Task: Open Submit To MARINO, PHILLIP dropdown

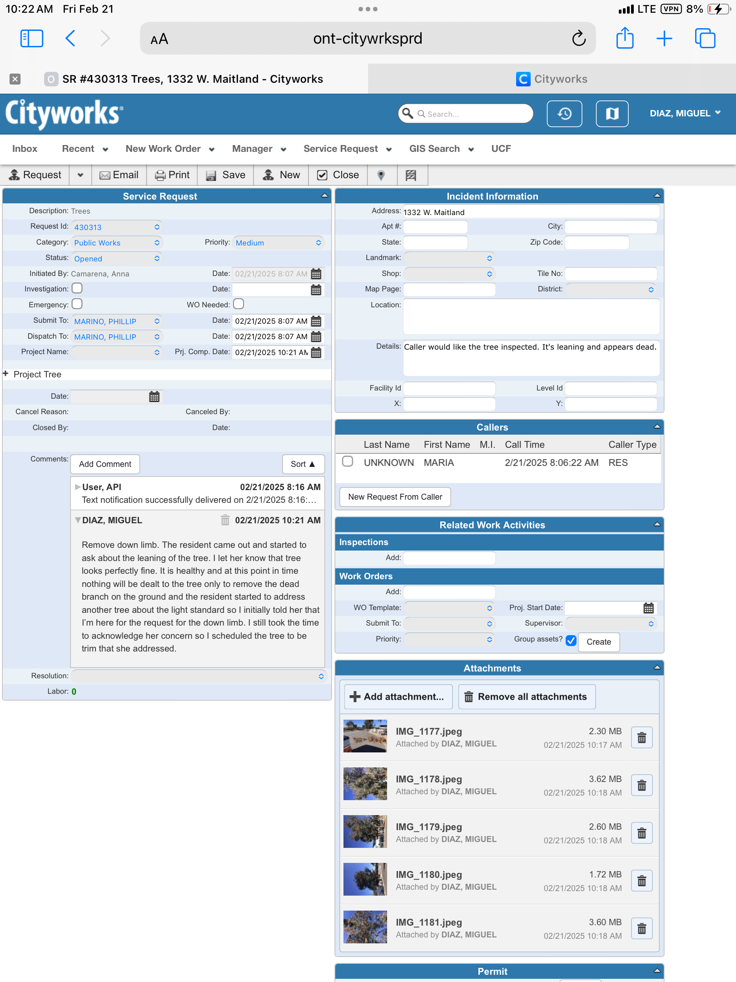Action: tap(117, 321)
